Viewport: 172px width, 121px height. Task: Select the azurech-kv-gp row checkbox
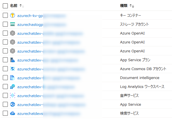coord(5,15)
